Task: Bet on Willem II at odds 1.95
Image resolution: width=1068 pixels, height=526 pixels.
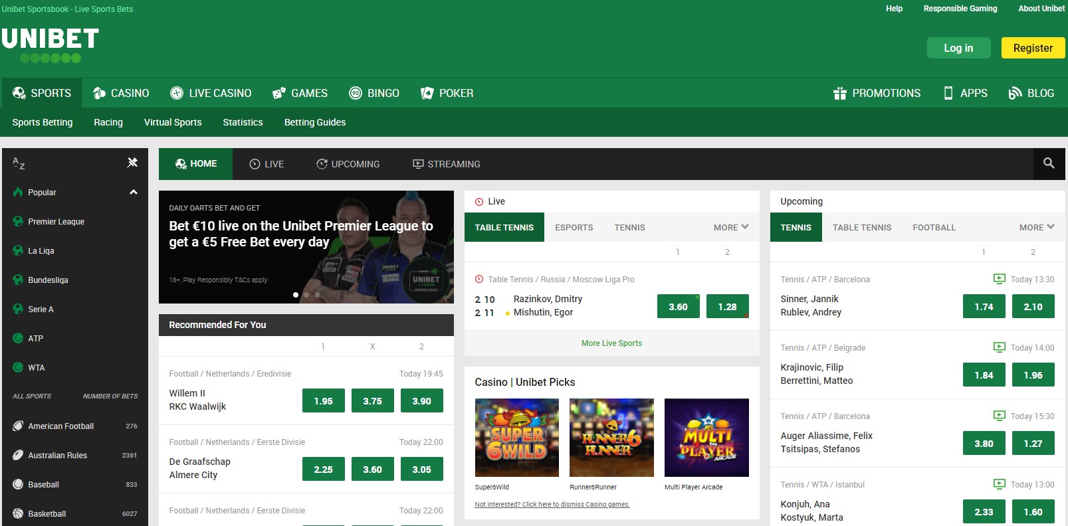Action: 324,400
